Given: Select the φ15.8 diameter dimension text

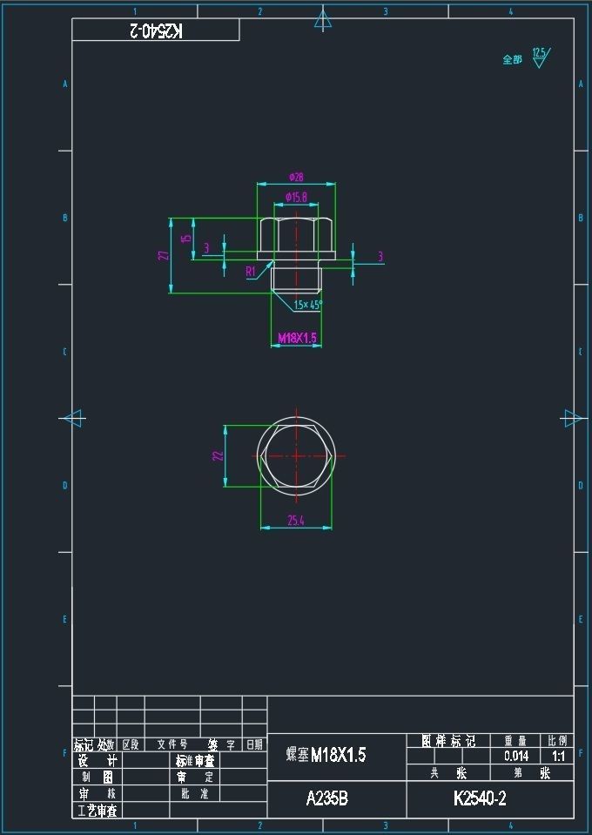Looking at the screenshot, I should point(296,197).
